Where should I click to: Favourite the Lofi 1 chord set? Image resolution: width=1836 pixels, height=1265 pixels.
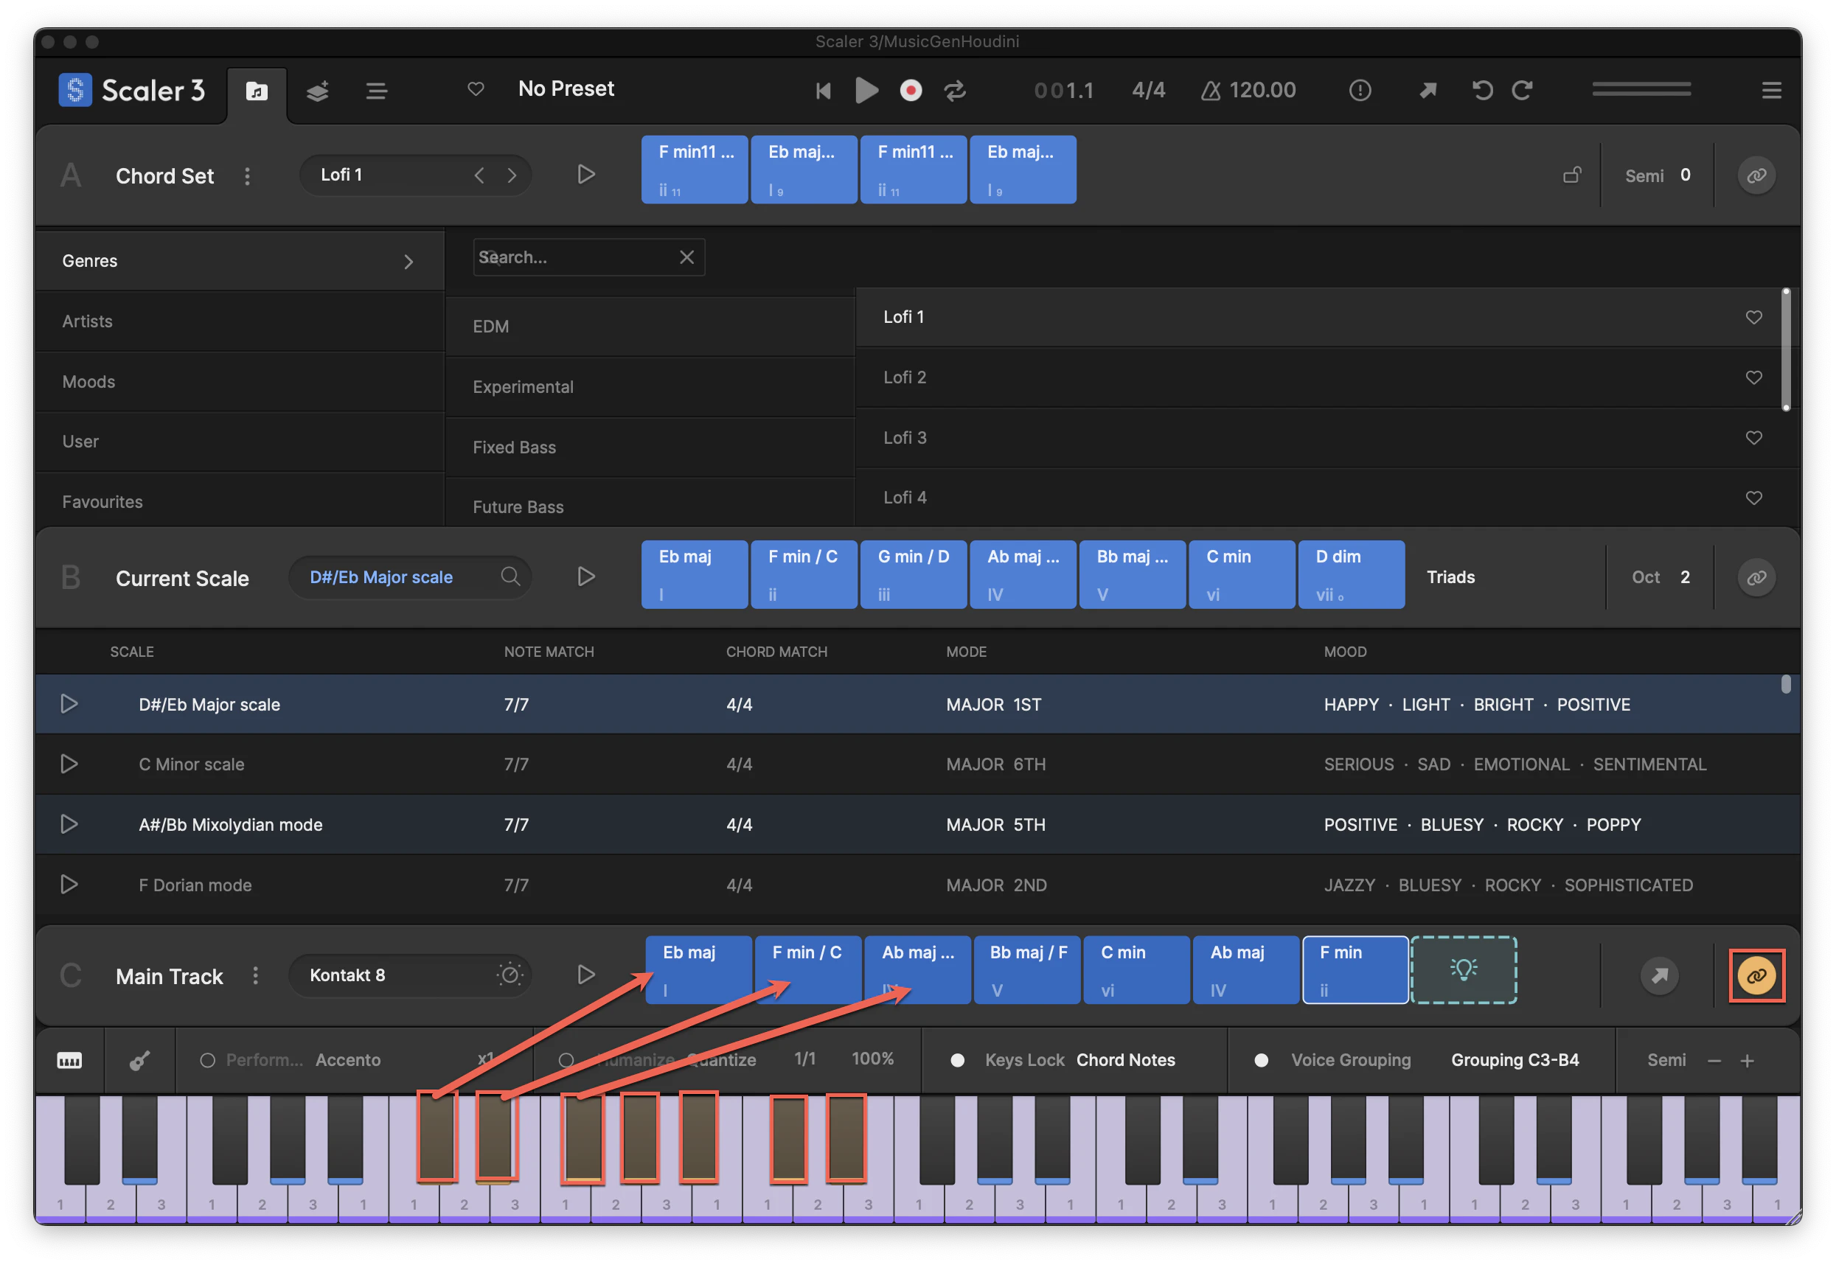(x=1753, y=317)
